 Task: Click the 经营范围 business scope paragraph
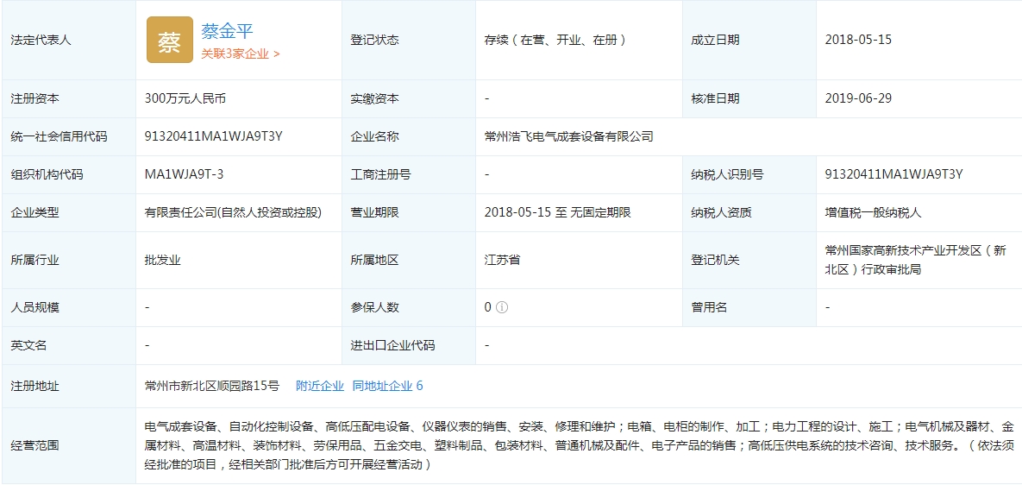(x=578, y=445)
